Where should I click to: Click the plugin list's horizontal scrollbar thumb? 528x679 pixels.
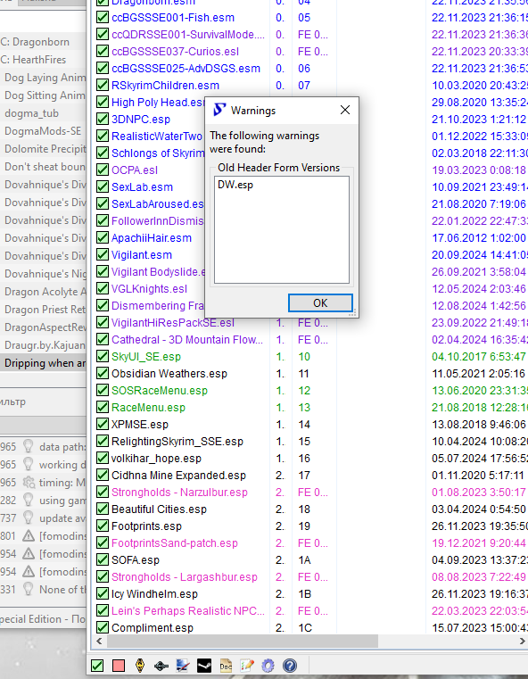click(243, 641)
